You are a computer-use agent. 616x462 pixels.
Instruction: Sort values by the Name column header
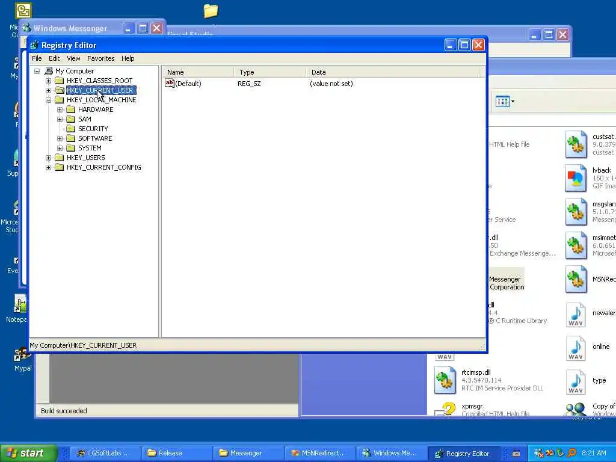point(198,72)
